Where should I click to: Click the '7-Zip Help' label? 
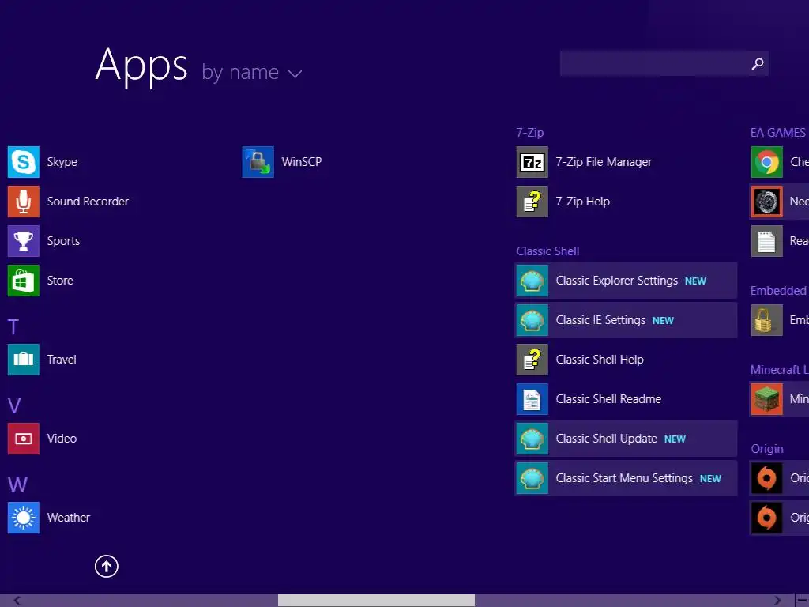coord(582,202)
